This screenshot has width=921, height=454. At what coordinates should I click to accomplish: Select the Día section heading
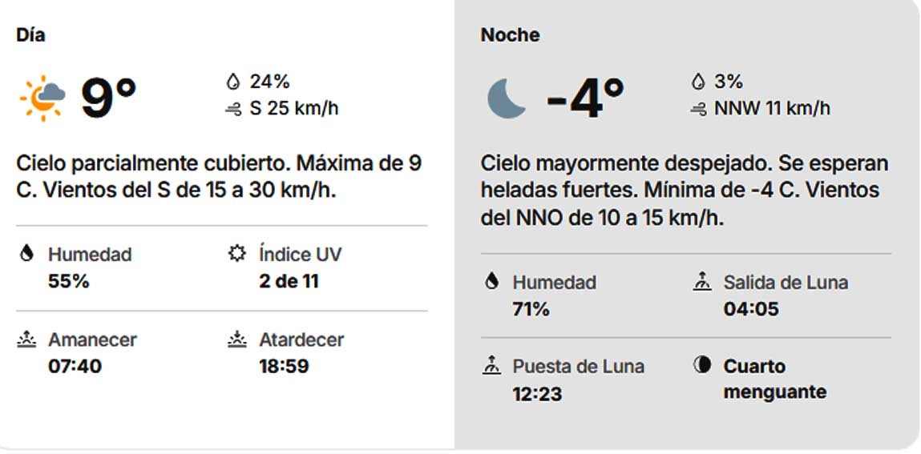[30, 35]
